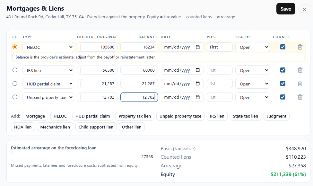Image resolution: width=313 pixels, height=186 pixels.
Task: Open calendar picker in HELOC row
Action: [198, 47]
